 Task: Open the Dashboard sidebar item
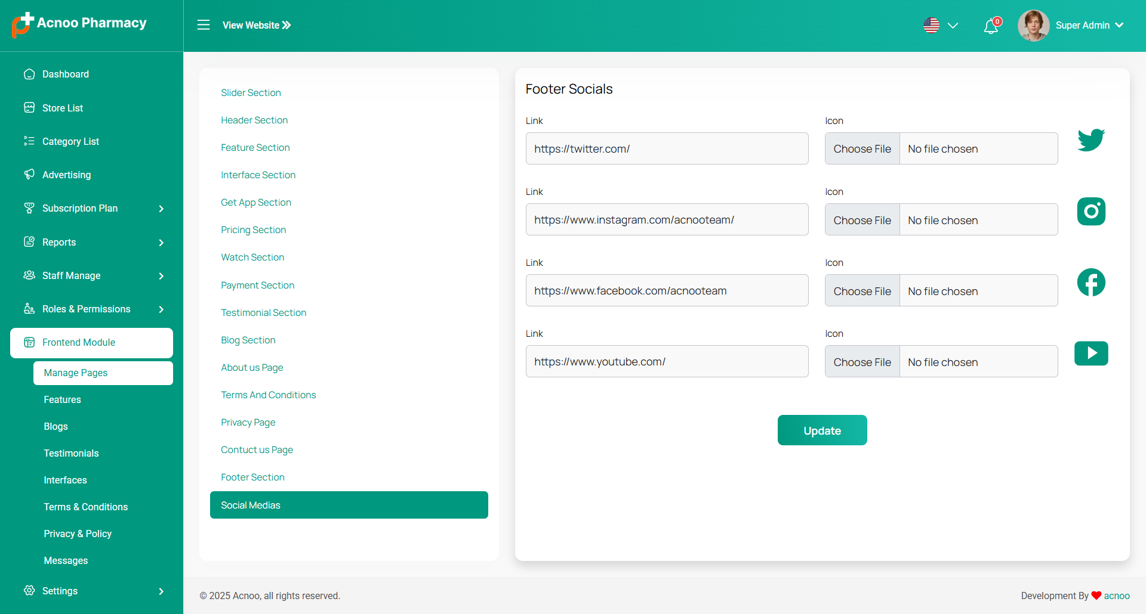(x=66, y=75)
